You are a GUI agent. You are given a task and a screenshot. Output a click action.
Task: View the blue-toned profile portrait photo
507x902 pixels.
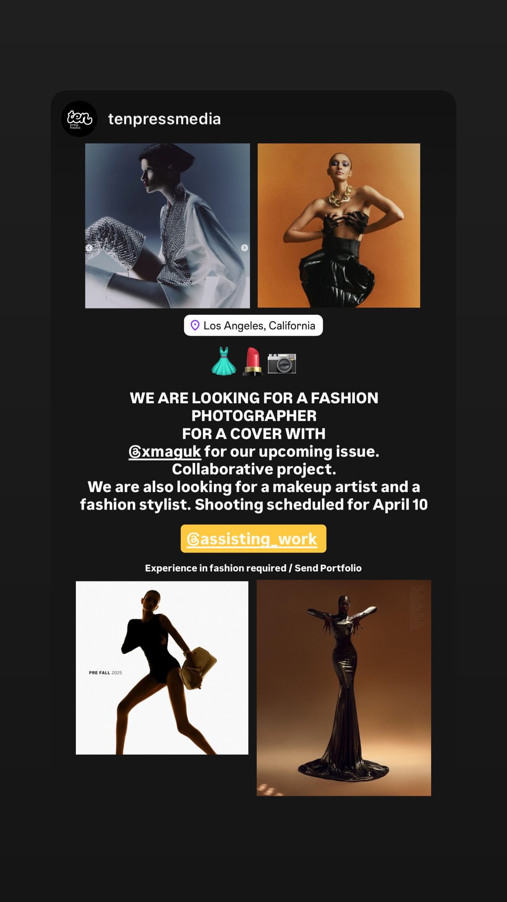click(x=167, y=225)
